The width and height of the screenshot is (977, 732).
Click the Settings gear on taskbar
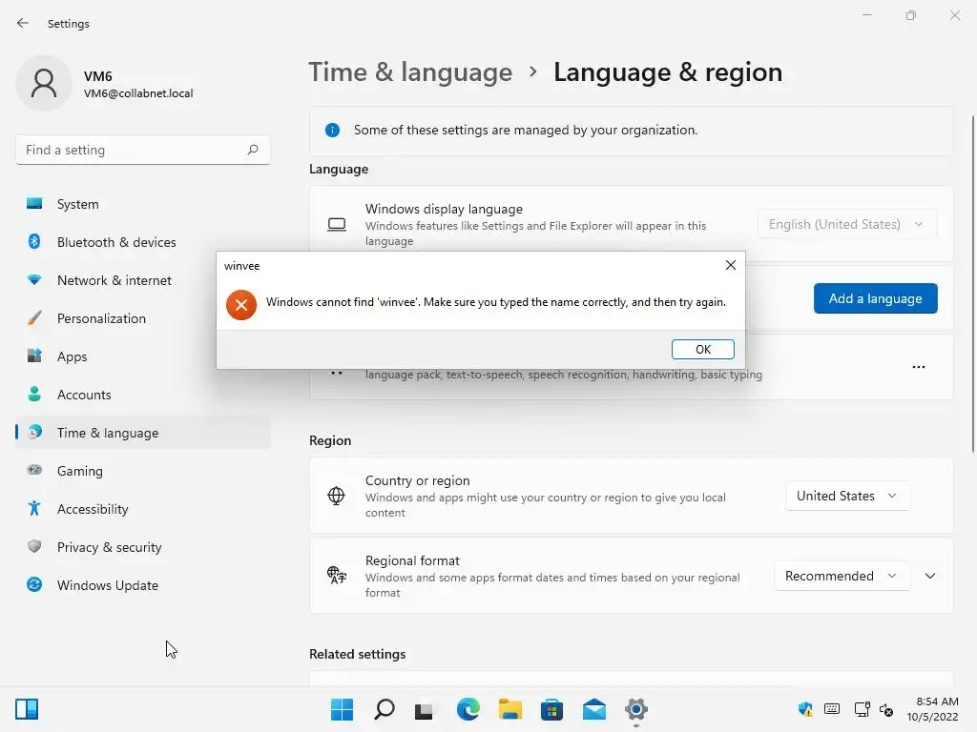click(636, 709)
